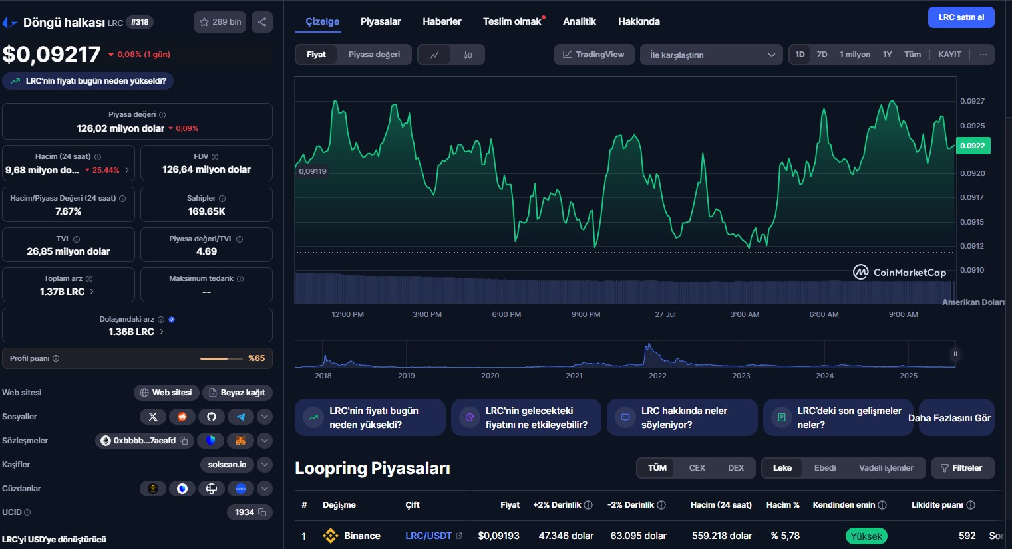Show info tooltip for Profil puanı
This screenshot has width=1012, height=549.
56,358
